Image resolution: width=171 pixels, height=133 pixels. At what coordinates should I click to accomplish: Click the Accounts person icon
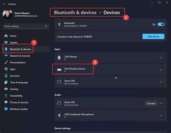click(x=6, y=75)
